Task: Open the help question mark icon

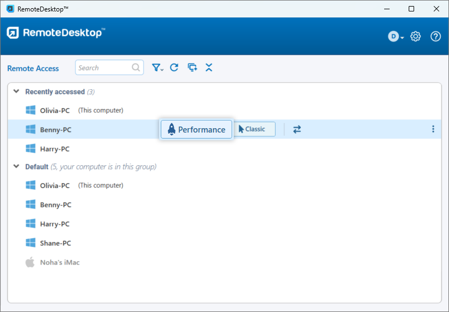Action: click(435, 37)
